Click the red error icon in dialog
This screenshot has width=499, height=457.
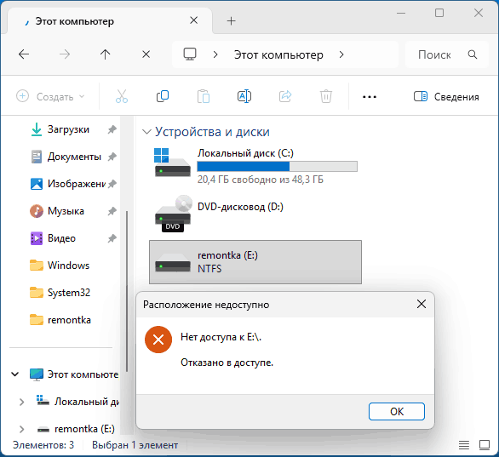(x=158, y=340)
